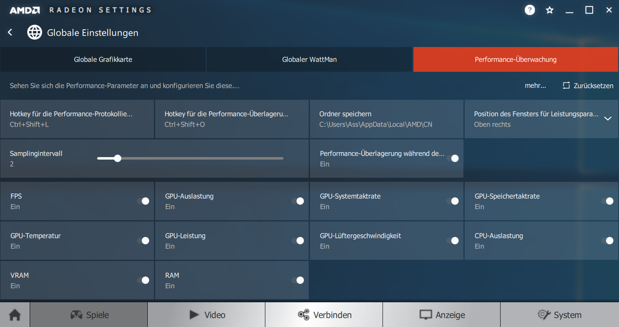Viewport: 619px width, 327px height.
Task: Click the 'Globale Einstellungen' heading text
Action: pos(93,33)
